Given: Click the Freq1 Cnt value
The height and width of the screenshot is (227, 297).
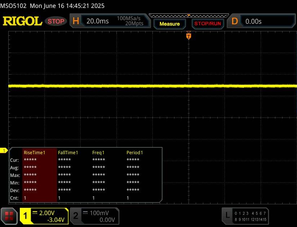Looking at the screenshot, I should click(93, 198).
